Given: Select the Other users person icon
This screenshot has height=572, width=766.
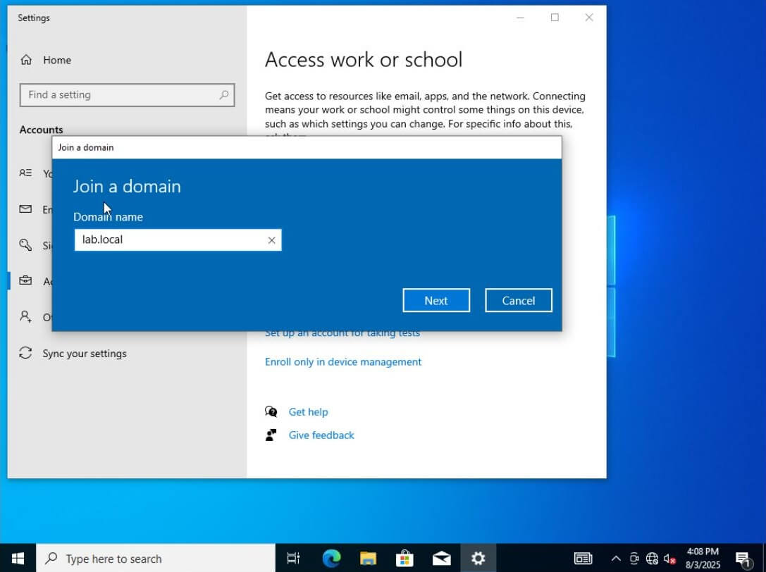Looking at the screenshot, I should 25,316.
